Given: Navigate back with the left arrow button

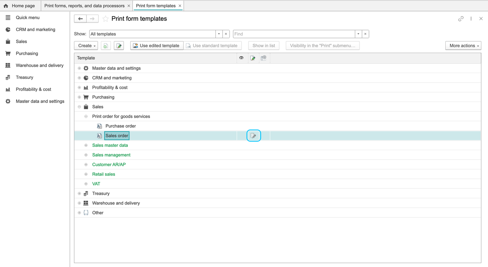Looking at the screenshot, I should (x=80, y=19).
